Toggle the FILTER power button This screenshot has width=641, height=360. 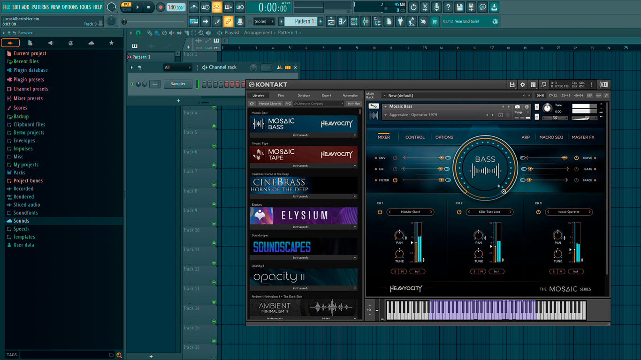[395, 180]
